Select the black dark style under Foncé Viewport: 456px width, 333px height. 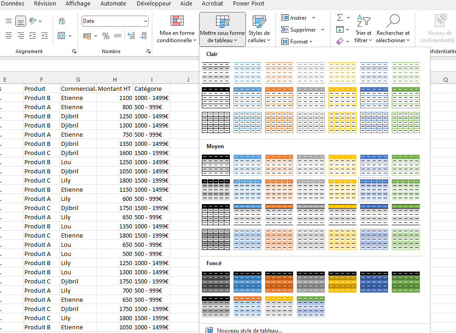(x=216, y=282)
